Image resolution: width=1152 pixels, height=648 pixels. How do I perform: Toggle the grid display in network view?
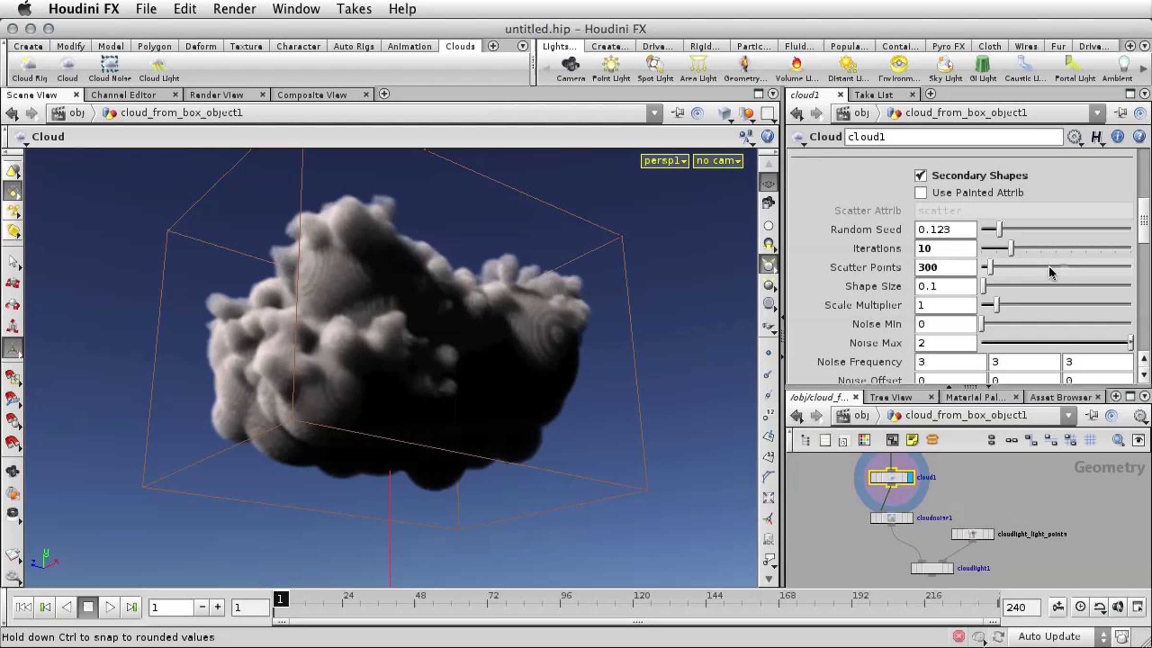point(1091,440)
